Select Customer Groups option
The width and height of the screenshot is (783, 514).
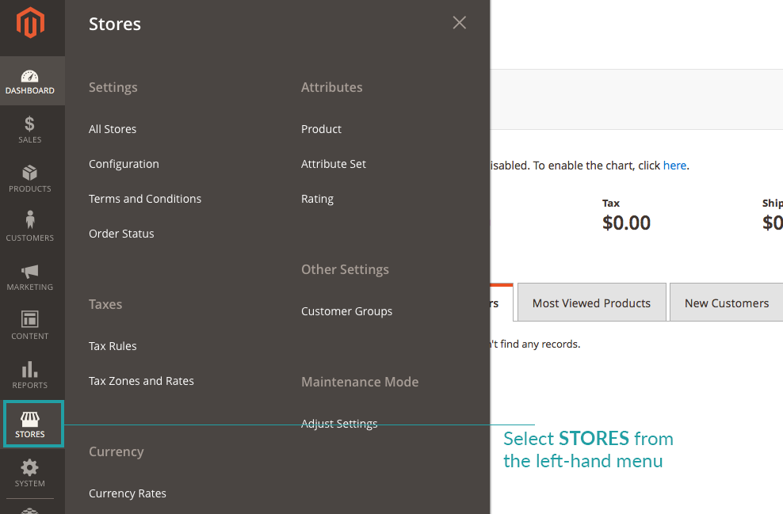pyautogui.click(x=346, y=311)
